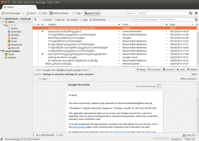Screen dimensions: 199x141
Task: Collapse the Local Folders tree
Action: tap(1, 51)
